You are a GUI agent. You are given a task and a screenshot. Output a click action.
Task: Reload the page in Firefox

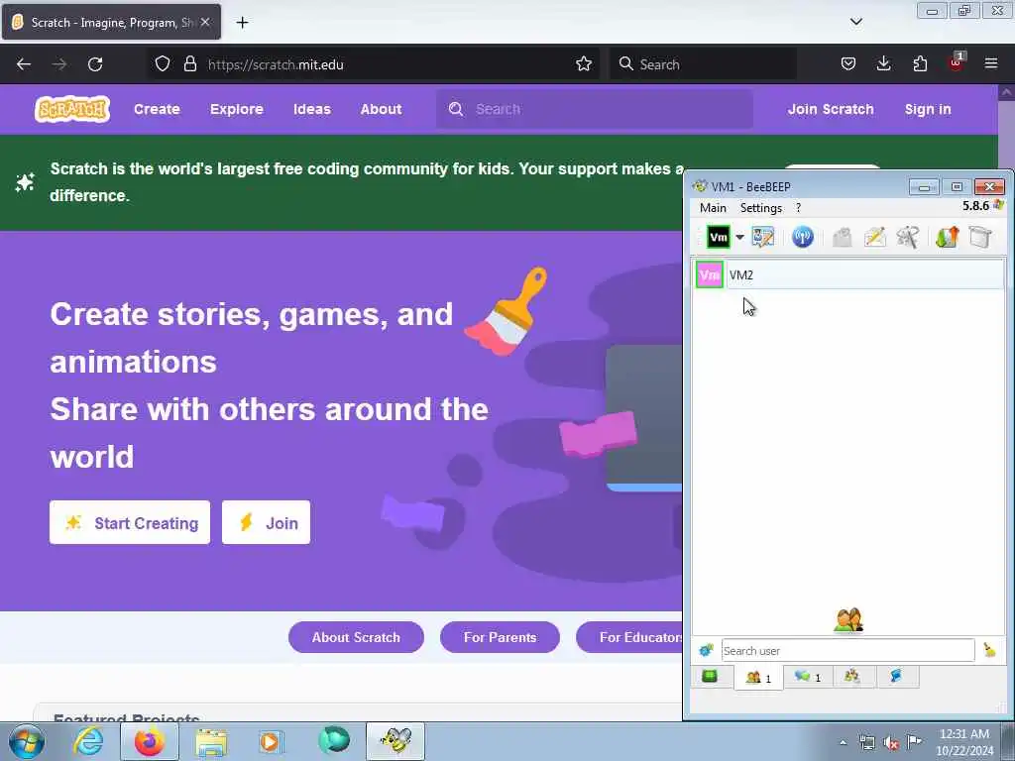coord(95,64)
